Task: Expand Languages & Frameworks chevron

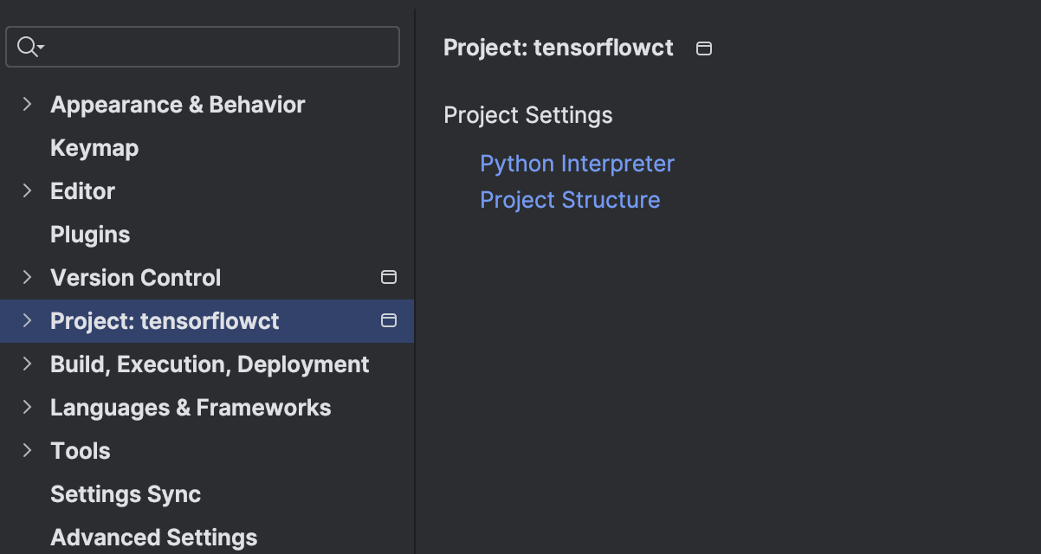Action: (x=27, y=408)
